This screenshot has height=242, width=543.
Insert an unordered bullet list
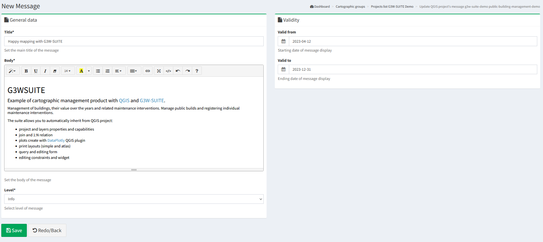point(98,71)
